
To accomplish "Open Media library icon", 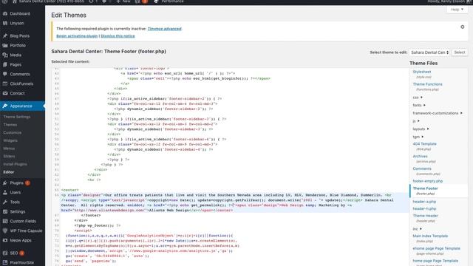I will (x=5, y=55).
